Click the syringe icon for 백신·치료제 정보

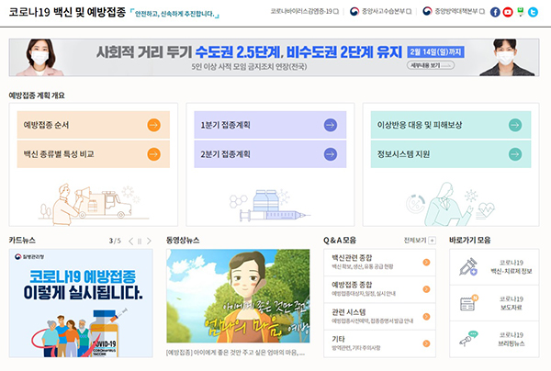coord(468,267)
